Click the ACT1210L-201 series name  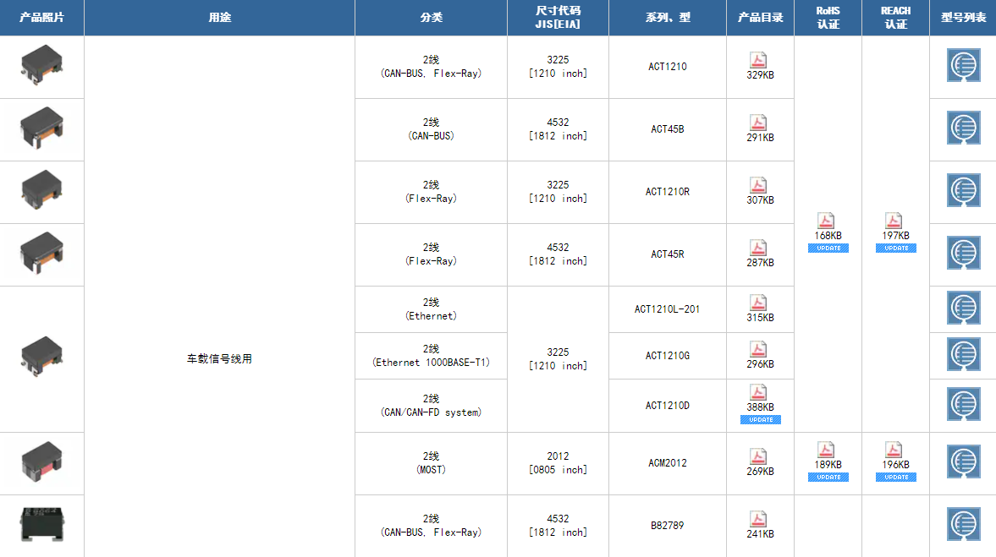(667, 309)
